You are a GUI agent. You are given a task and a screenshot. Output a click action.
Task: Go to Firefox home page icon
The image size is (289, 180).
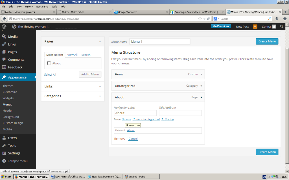coord(285,19)
